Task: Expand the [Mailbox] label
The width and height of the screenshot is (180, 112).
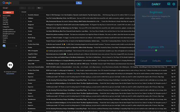Action: click(2, 36)
